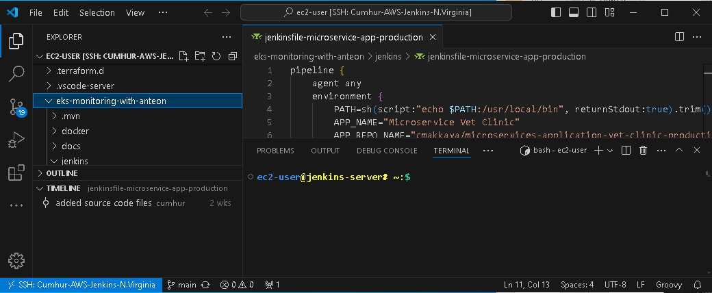
Task: Switch to the PROBLEMS panel tab
Action: pos(275,151)
